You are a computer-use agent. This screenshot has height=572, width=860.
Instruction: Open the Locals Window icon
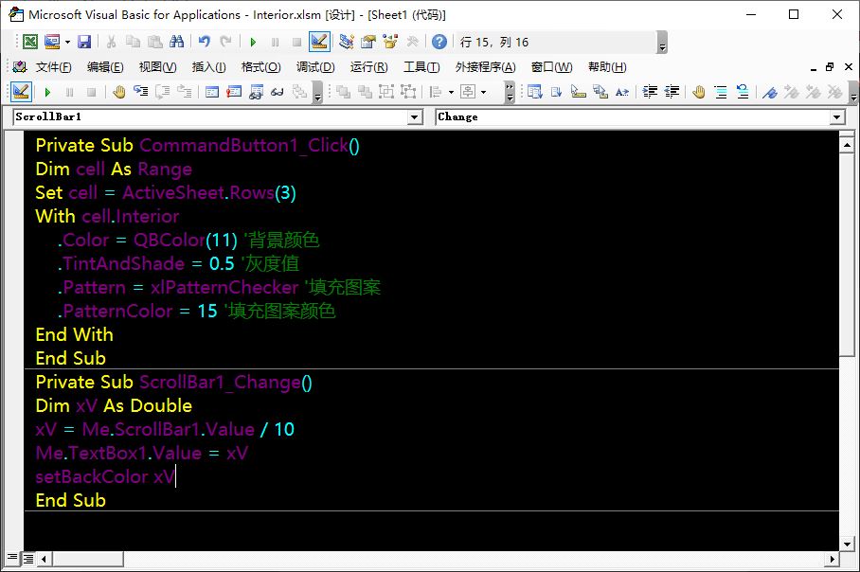point(212,92)
